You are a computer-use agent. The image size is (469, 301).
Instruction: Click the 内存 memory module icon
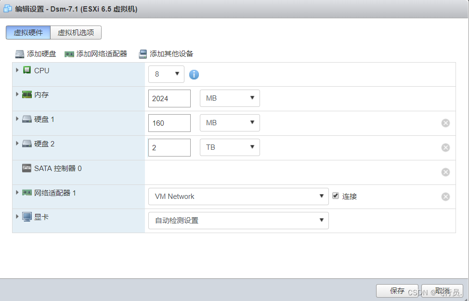point(26,95)
